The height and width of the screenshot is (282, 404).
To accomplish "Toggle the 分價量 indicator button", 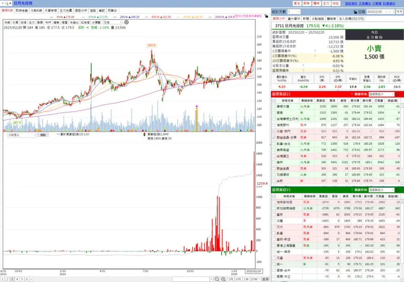I will tap(97, 22).
